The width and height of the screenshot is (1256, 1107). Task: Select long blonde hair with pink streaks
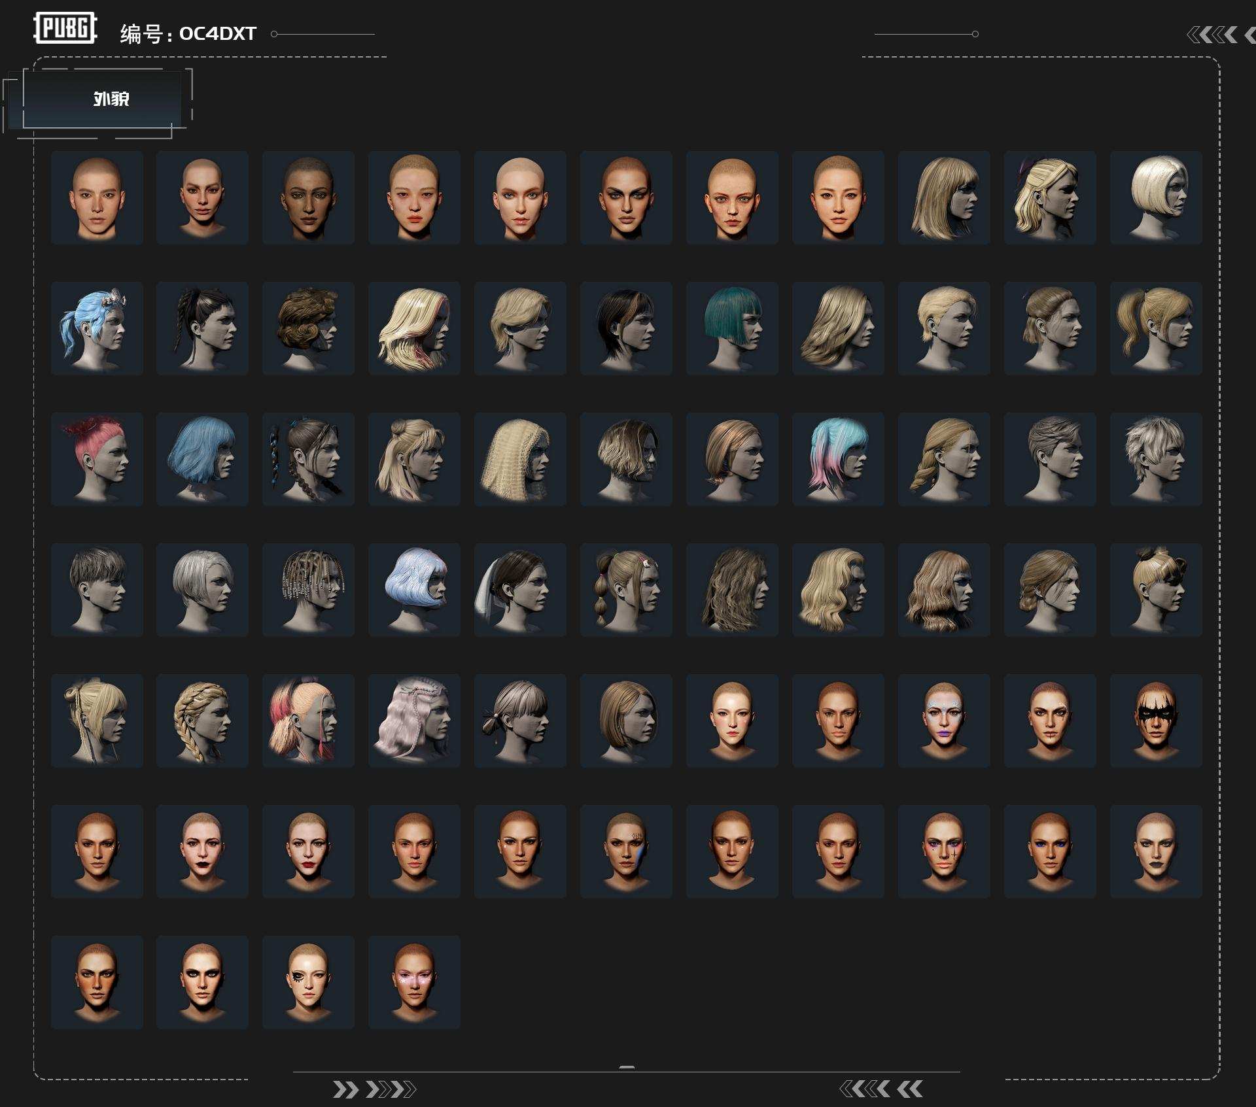[414, 328]
